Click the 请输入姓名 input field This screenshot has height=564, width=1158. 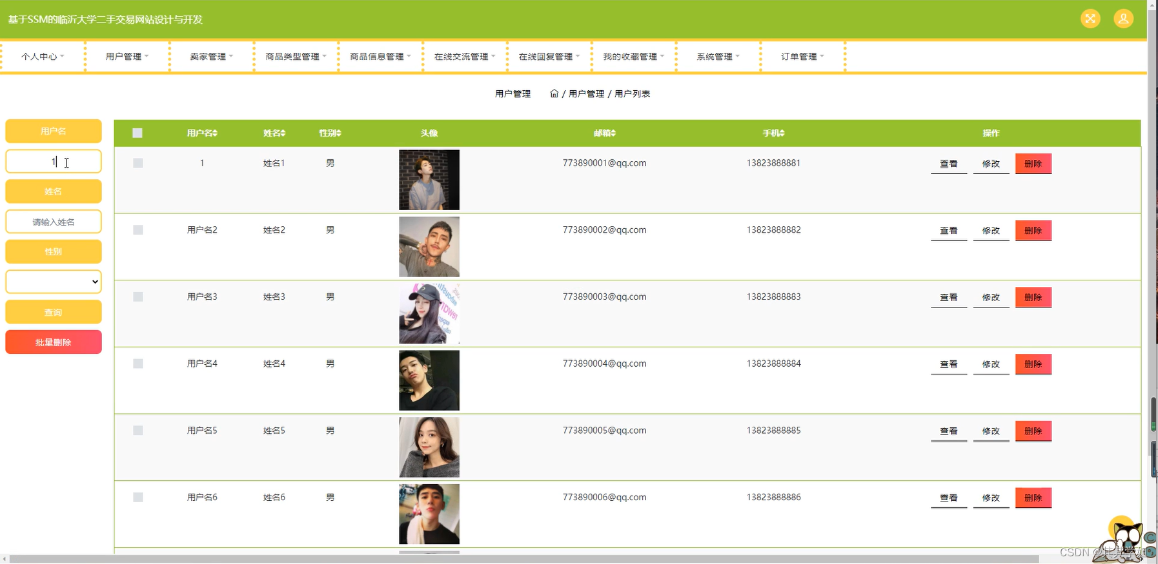click(54, 222)
